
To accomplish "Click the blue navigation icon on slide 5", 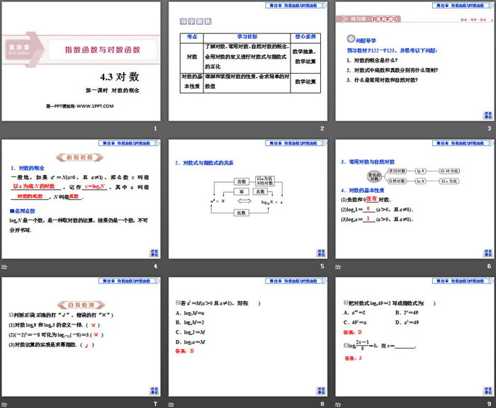I will 320,252.
